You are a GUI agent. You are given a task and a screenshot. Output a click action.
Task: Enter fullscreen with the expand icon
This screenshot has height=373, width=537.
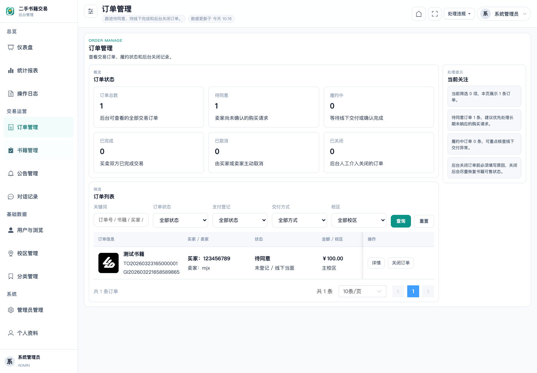tap(435, 14)
